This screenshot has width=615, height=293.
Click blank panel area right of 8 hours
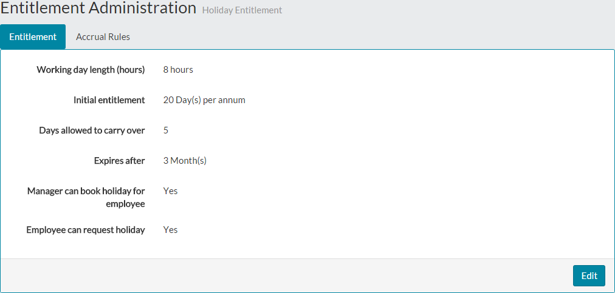(395, 70)
